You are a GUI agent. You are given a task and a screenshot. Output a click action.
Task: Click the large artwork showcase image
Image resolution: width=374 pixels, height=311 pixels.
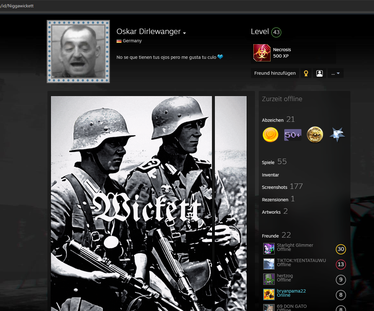pyautogui.click(x=131, y=204)
